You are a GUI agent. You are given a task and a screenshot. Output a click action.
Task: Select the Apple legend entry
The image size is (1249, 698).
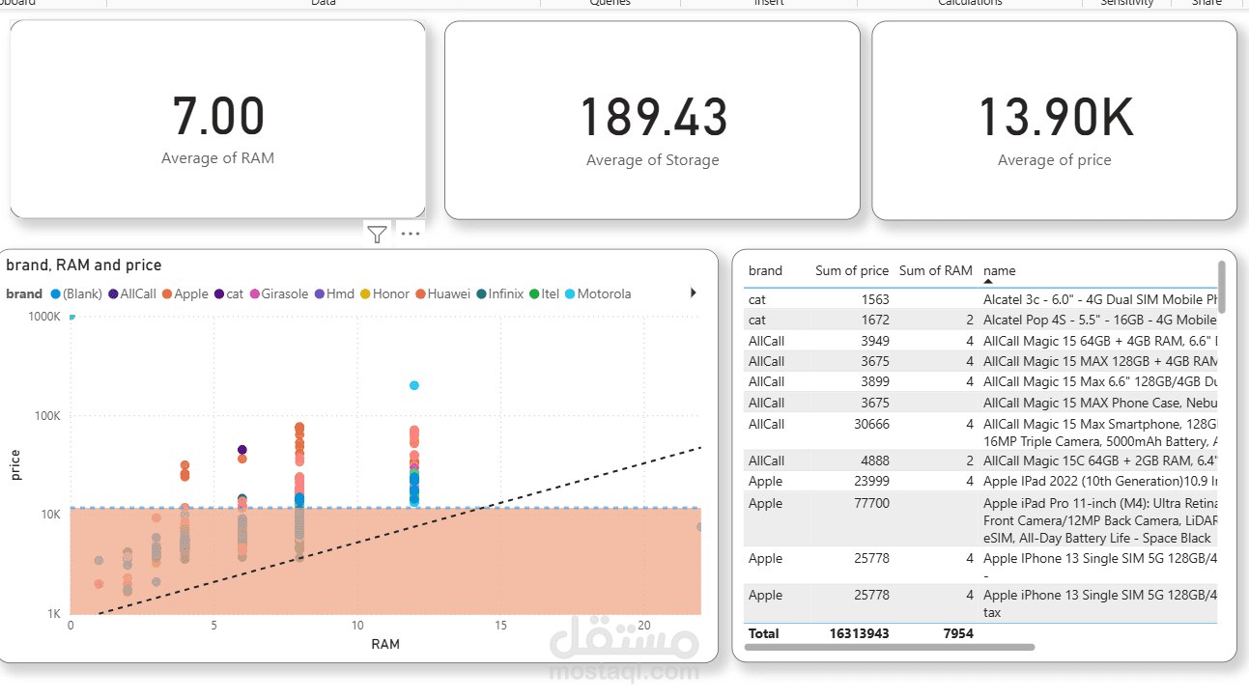point(185,293)
